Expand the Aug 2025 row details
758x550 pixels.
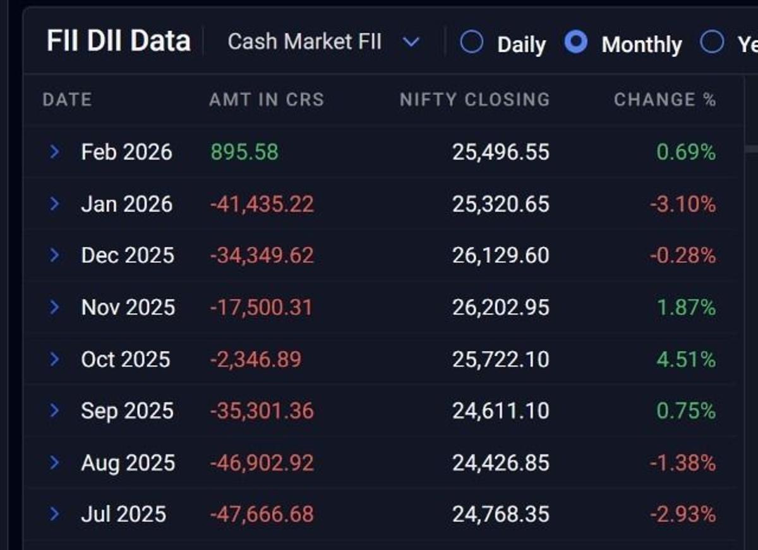(x=56, y=462)
